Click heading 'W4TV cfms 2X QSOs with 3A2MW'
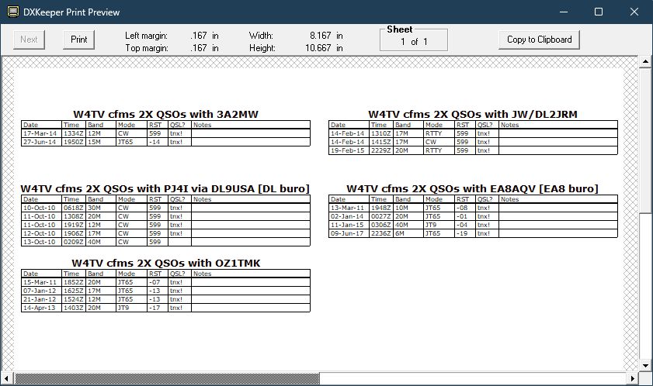Viewport: 653px width, 386px height. tap(165, 115)
